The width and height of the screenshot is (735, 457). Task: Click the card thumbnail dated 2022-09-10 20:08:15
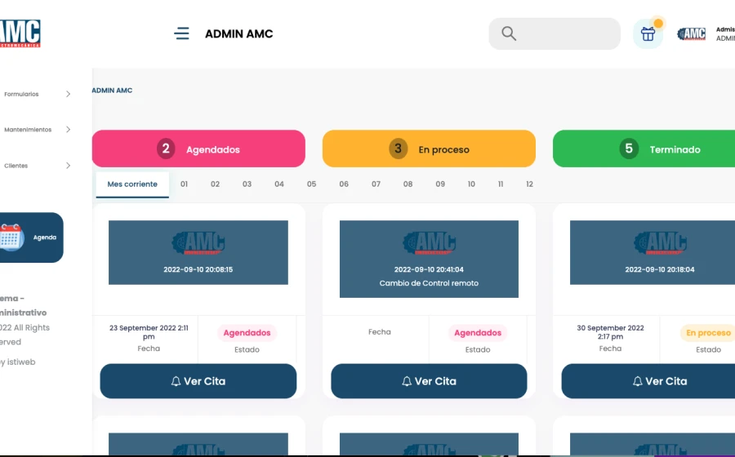tap(198, 252)
